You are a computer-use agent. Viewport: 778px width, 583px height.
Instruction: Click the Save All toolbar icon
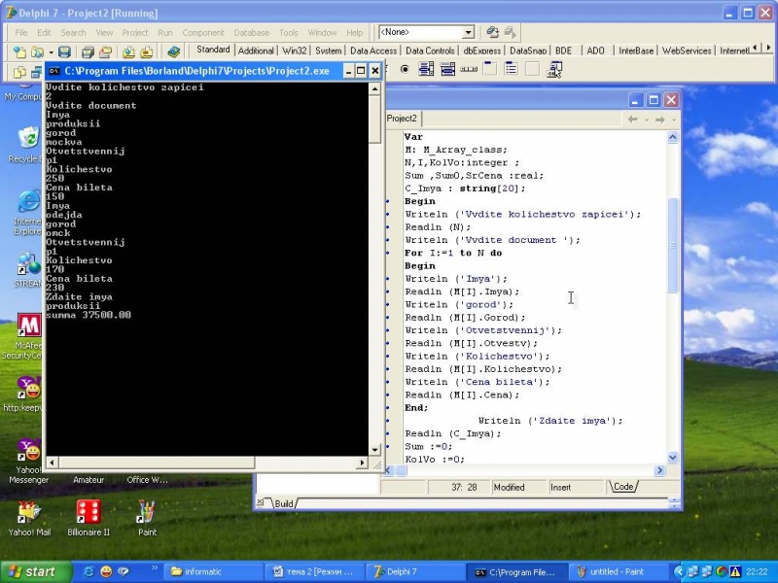88,51
